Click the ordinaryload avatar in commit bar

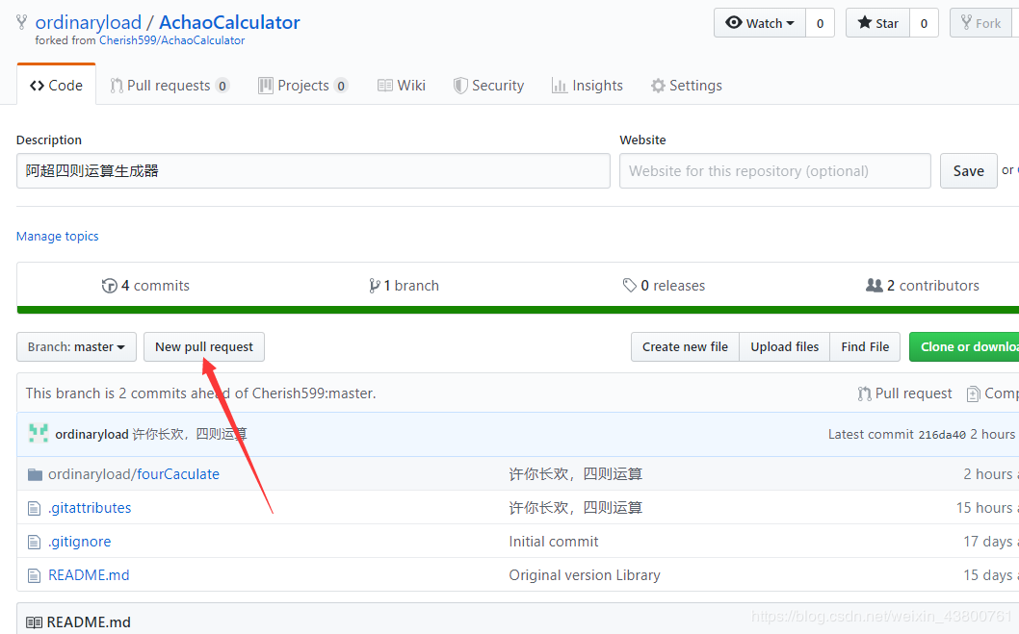(39, 434)
